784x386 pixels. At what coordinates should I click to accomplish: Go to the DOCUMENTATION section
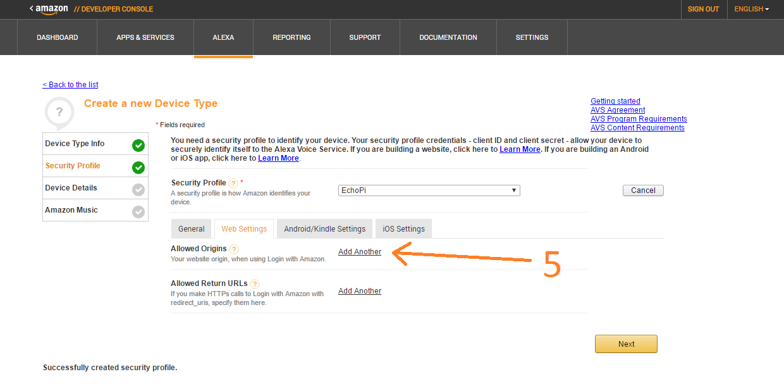pos(448,37)
